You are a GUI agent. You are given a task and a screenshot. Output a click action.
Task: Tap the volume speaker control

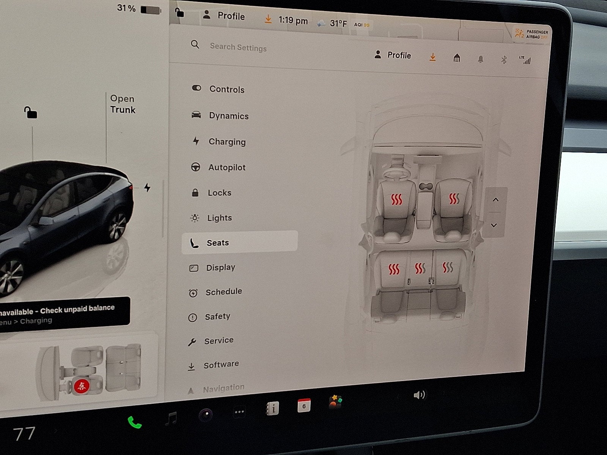tap(419, 395)
